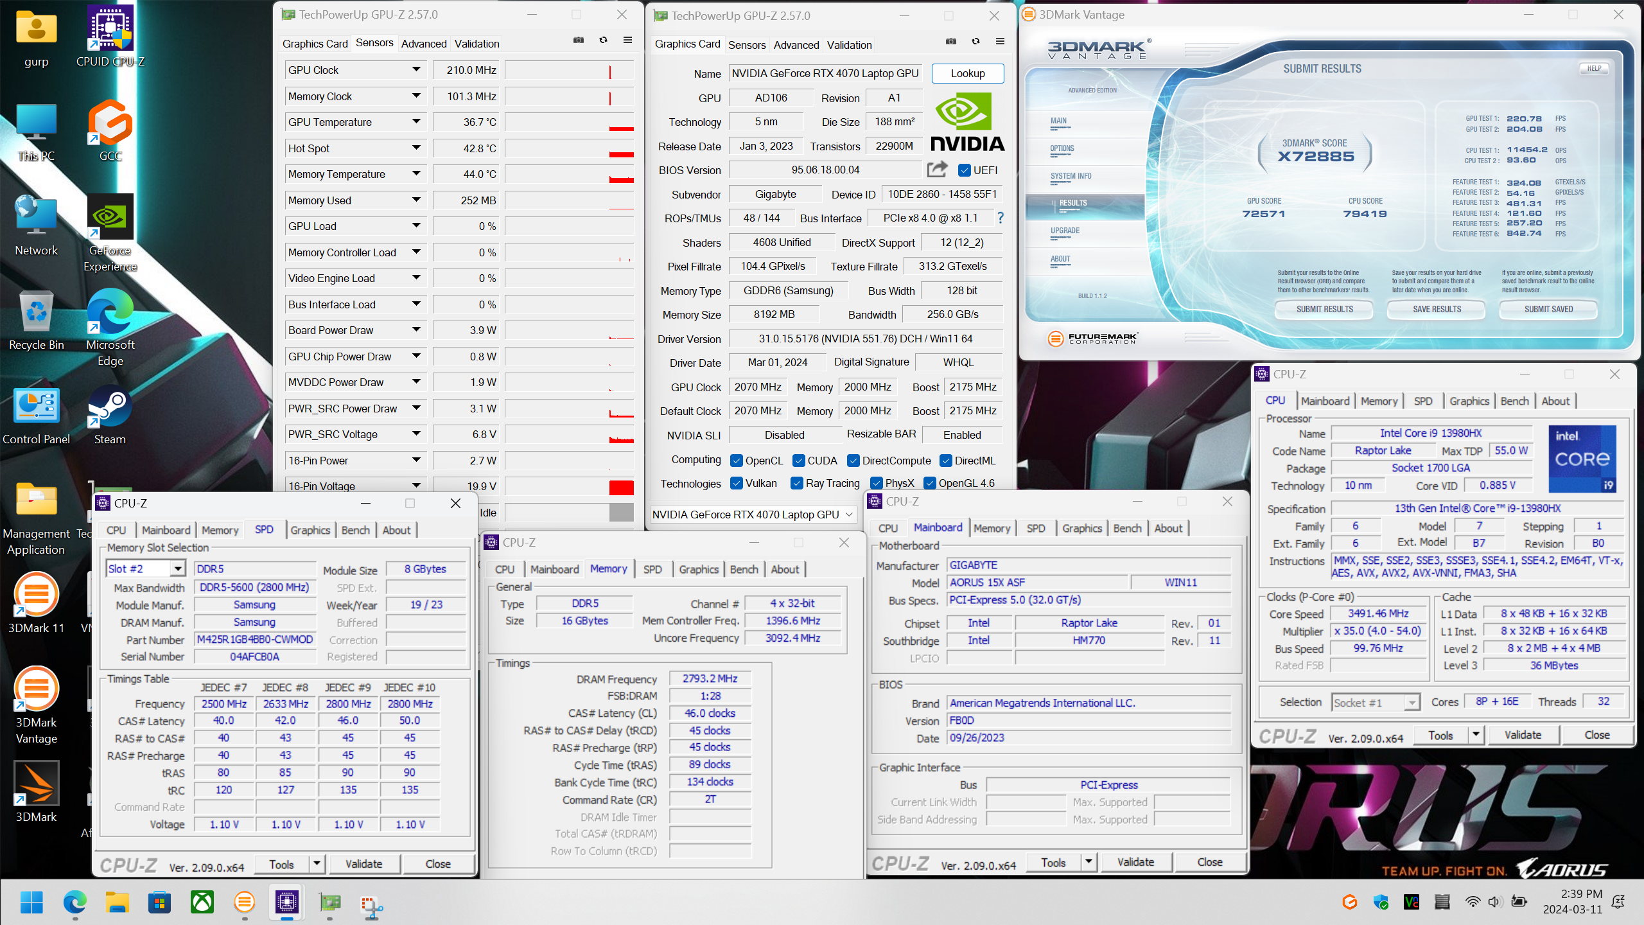
Task: Toggle Ray Tracing checkbox in GPU-Z
Action: (x=797, y=483)
